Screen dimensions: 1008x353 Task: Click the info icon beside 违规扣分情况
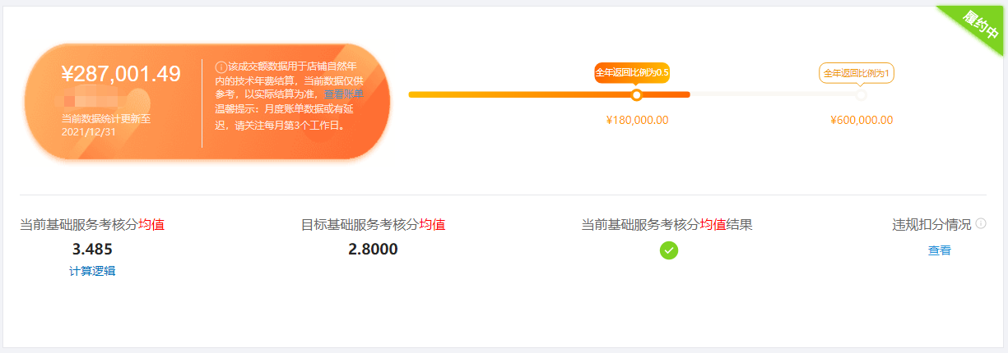click(x=981, y=223)
